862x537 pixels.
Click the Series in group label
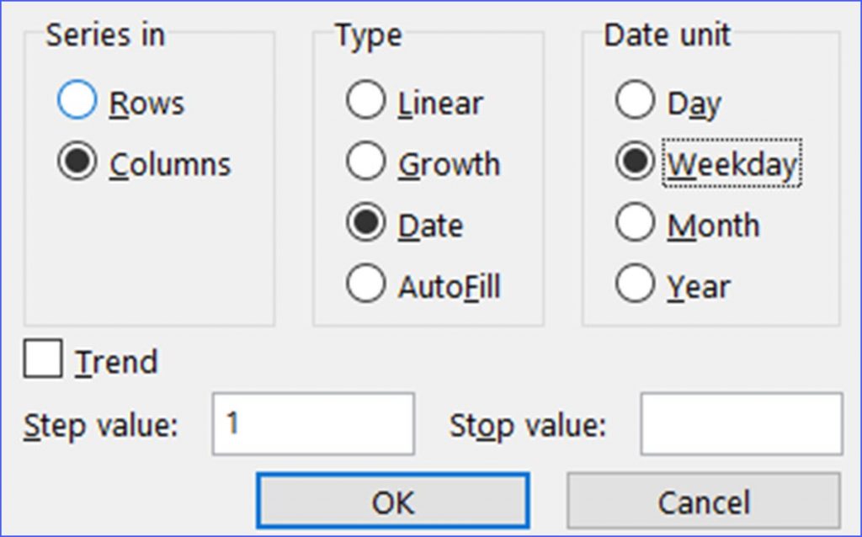coord(105,35)
